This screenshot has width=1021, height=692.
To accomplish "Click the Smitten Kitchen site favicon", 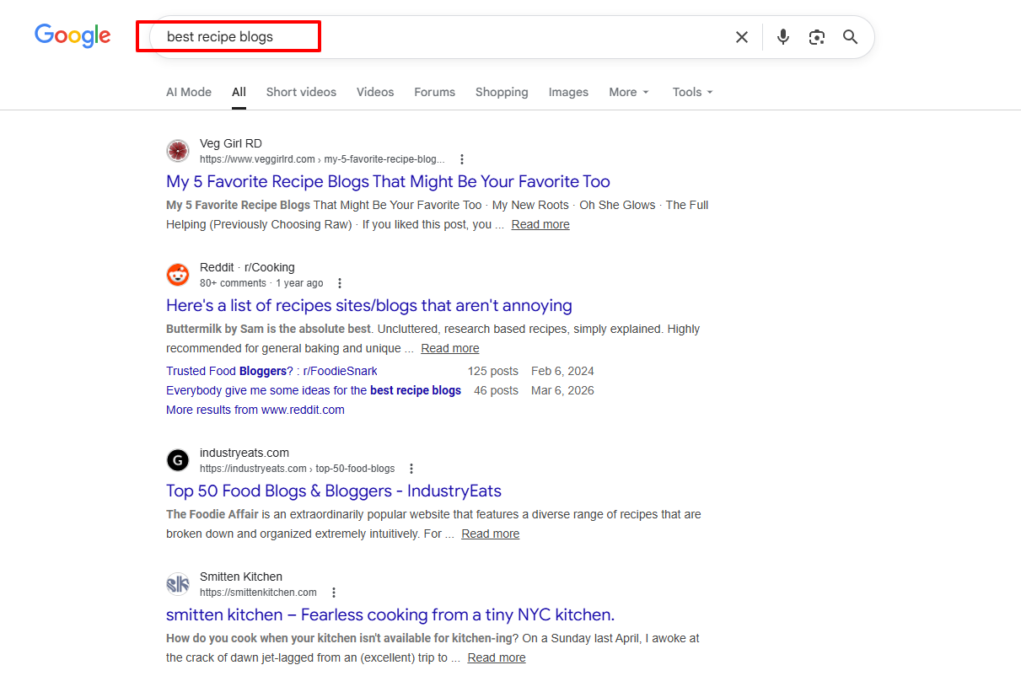I will (x=178, y=583).
